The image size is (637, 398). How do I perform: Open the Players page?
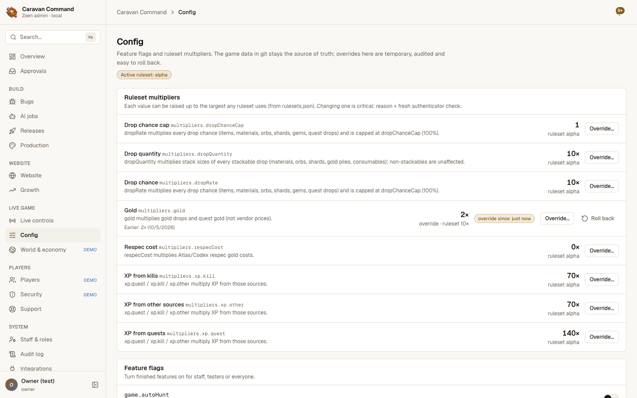click(x=53, y=280)
